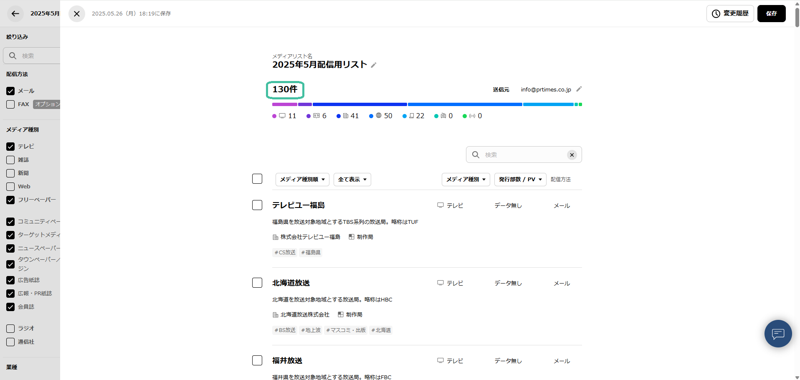Open the メディア種別順 sort dropdown
800x380 pixels.
pyautogui.click(x=302, y=179)
